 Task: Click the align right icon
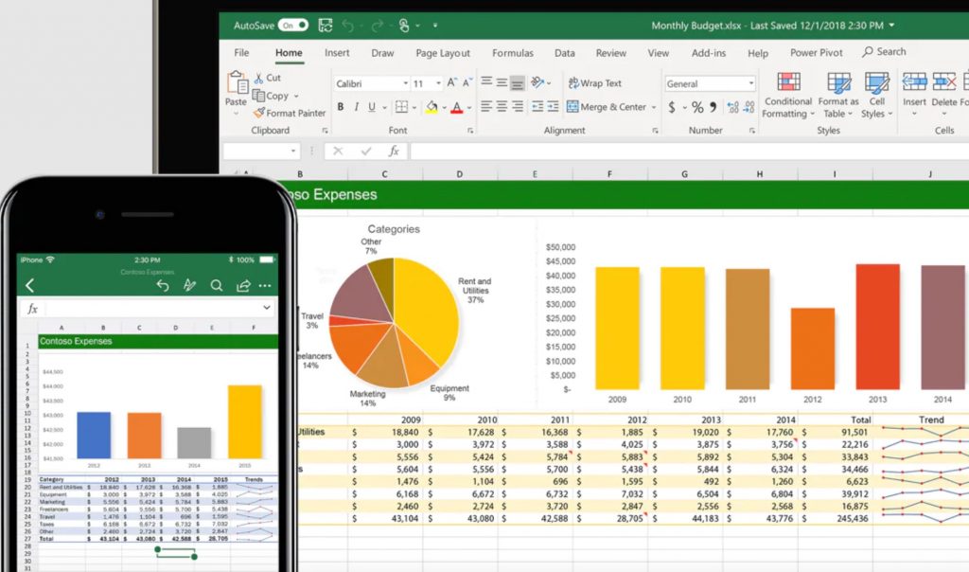(x=518, y=106)
